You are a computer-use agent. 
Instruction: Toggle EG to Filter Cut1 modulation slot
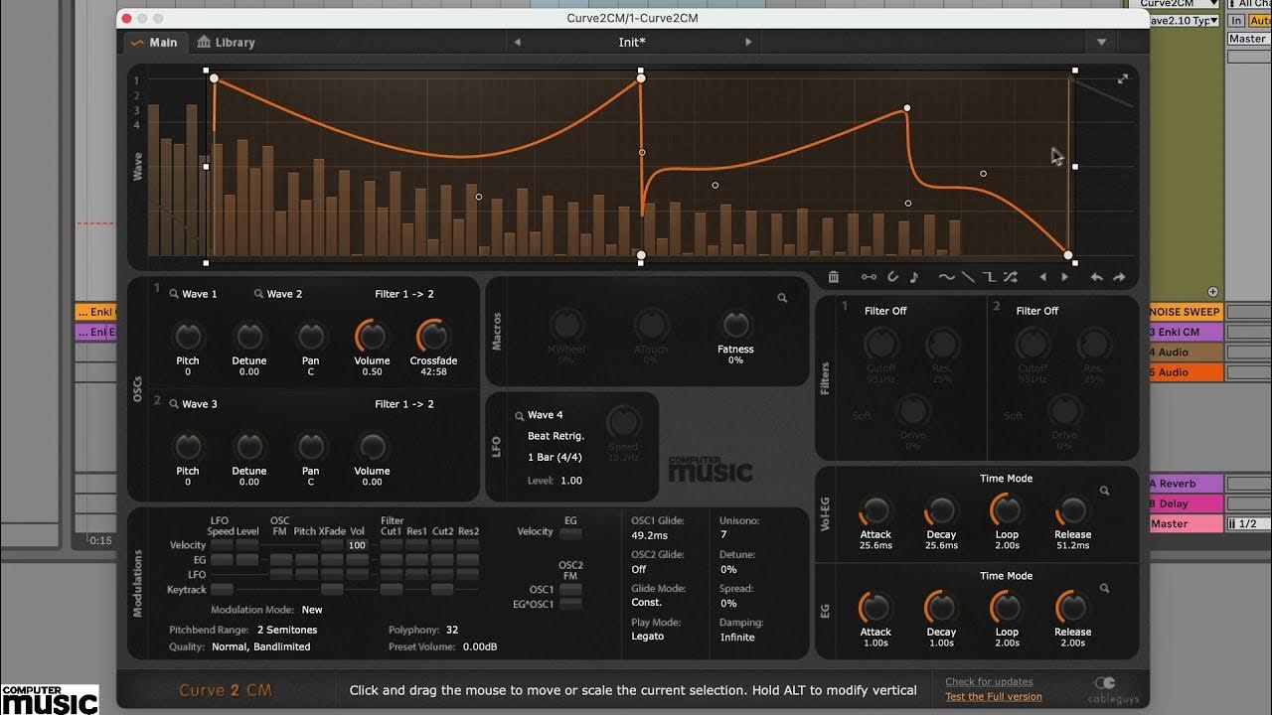coord(391,560)
